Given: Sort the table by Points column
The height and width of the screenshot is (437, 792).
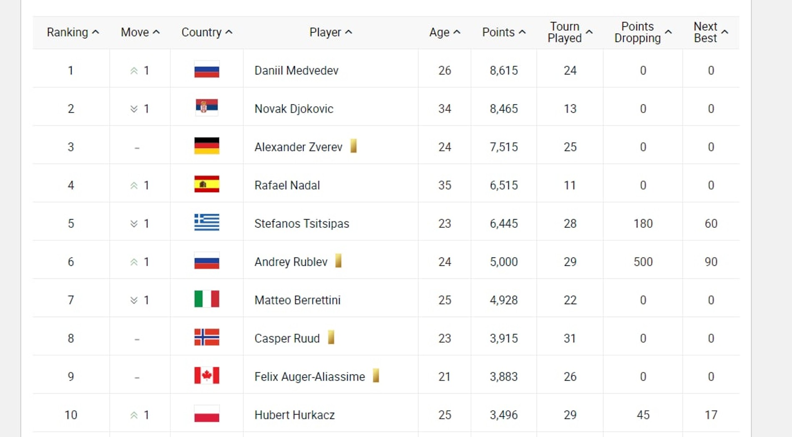Looking at the screenshot, I should click(504, 32).
